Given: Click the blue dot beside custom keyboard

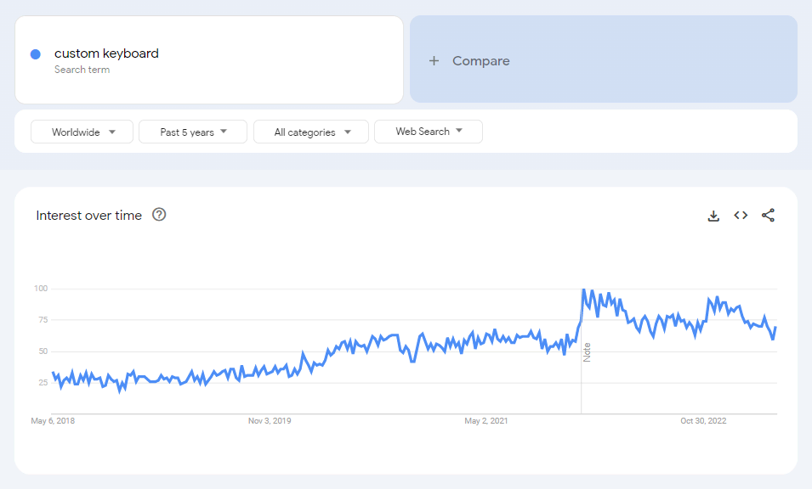Looking at the screenshot, I should click(x=36, y=54).
